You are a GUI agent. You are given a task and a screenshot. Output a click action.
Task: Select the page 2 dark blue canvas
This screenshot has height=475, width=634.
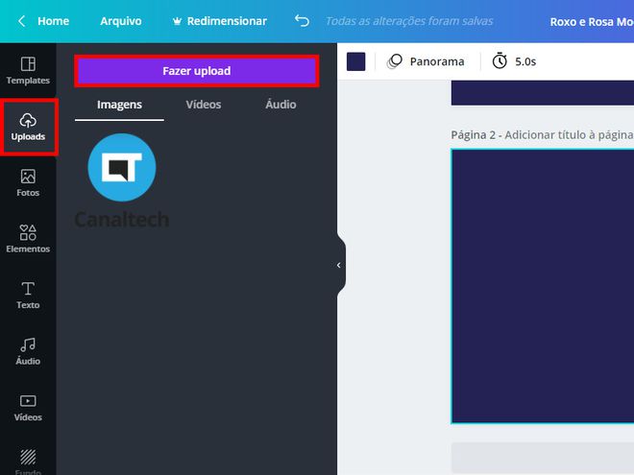(543, 286)
